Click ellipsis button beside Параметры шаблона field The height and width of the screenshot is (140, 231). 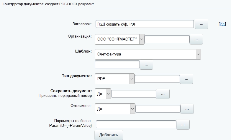tap(183, 125)
